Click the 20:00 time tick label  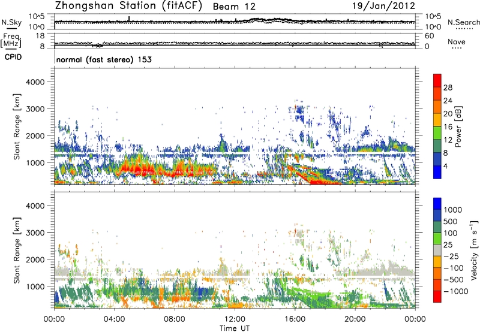pos(355,319)
